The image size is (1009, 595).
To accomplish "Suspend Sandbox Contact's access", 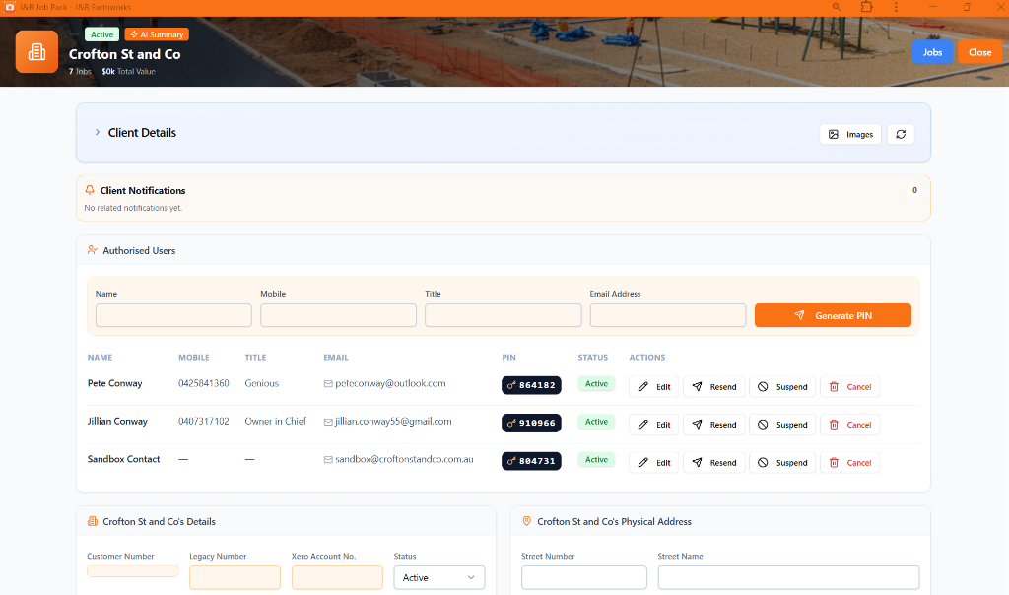I will coord(782,462).
